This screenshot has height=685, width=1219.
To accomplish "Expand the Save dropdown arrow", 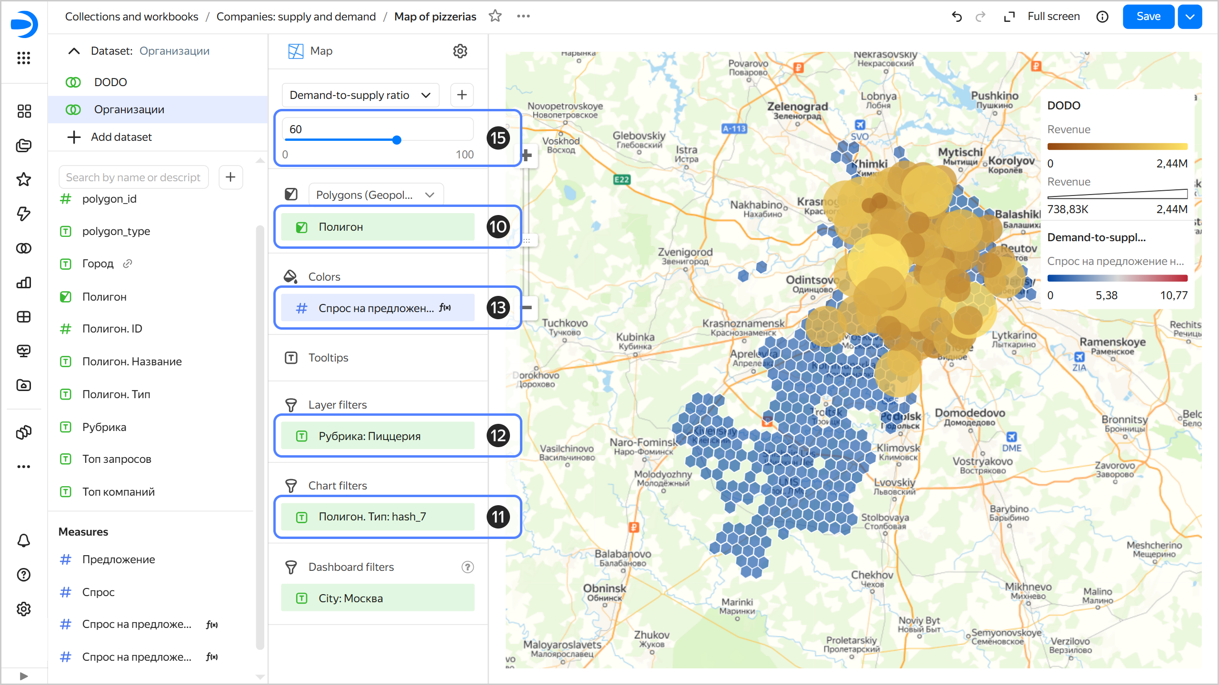I will click(x=1189, y=17).
